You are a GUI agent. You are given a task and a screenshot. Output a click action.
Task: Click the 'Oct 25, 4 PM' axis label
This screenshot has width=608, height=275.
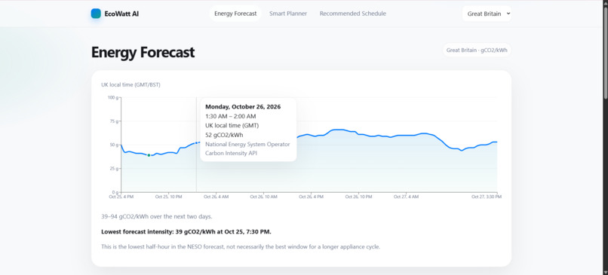(x=121, y=197)
